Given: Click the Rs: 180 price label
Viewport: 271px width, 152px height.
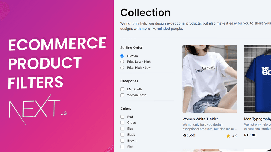Looking at the screenshot, I should 250,135.
